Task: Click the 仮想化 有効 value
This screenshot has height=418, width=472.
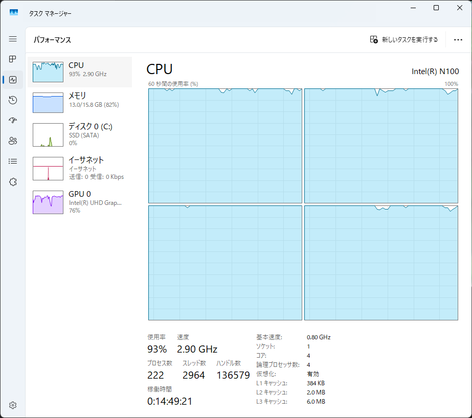Action: [313, 374]
